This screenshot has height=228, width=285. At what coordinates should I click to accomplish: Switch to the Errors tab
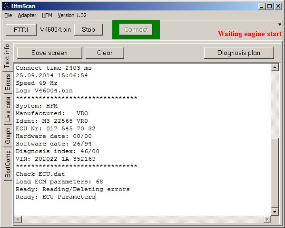click(x=8, y=82)
